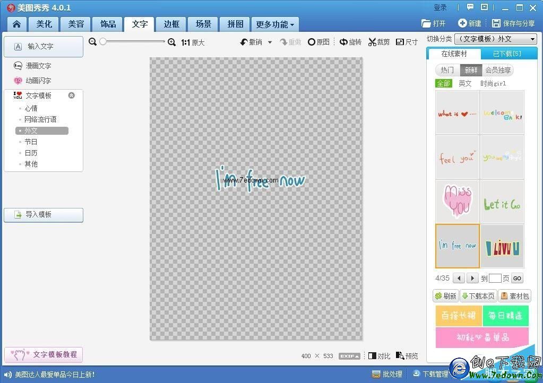
Task: Switch to the 已下载[5] tab
Action: pyautogui.click(x=507, y=54)
